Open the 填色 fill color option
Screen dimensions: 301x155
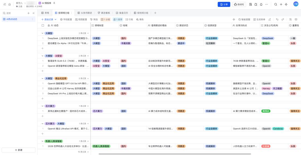(x=140, y=20)
